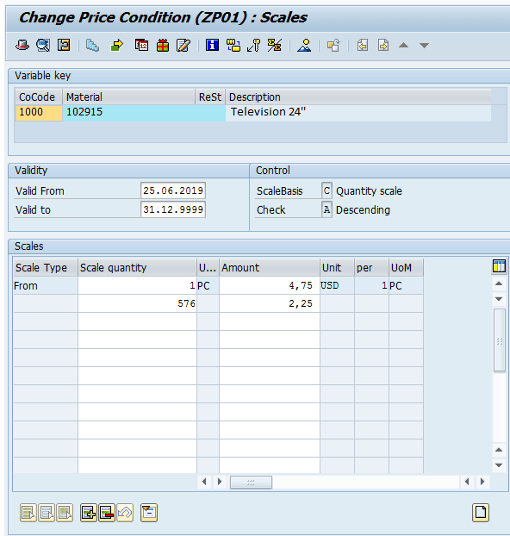The width and height of the screenshot is (510, 536).
Task: Click the magnifier details icon in toolbar
Action: pos(43,45)
